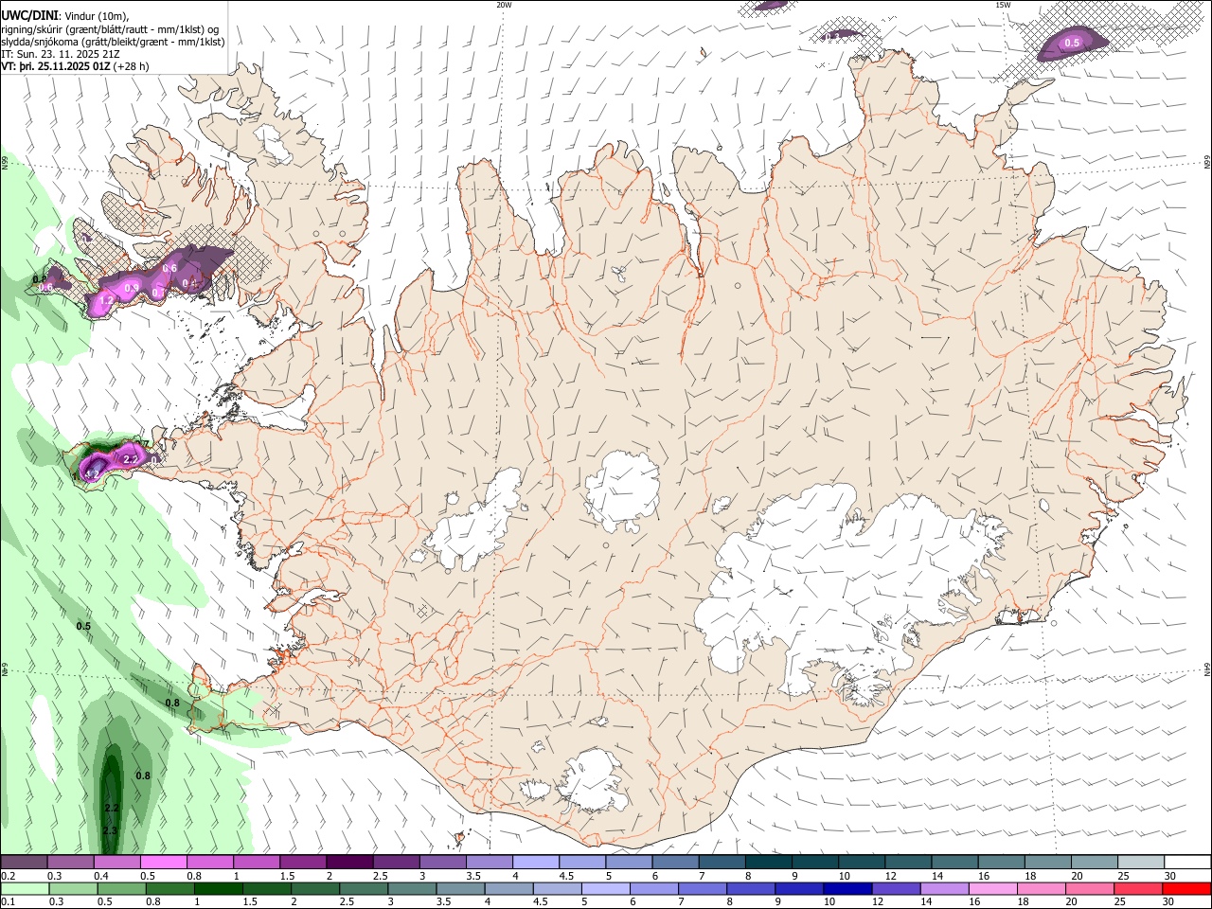Pick the light pink rain swatch between 16 and 18
Image resolution: width=1212 pixels, height=909 pixels.
pos(993,888)
